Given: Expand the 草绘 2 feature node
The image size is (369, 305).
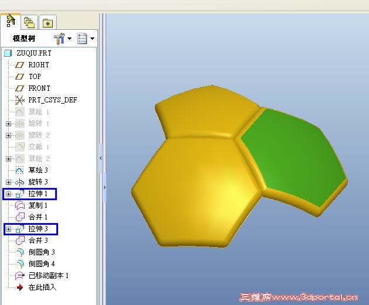Looking at the screenshot, I should tap(8, 159).
